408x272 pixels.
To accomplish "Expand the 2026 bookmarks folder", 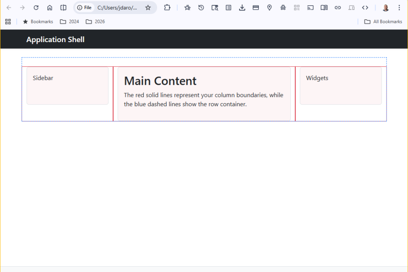I will click(95, 21).
